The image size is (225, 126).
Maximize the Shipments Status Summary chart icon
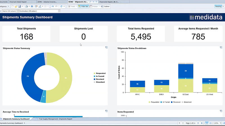point(106,47)
